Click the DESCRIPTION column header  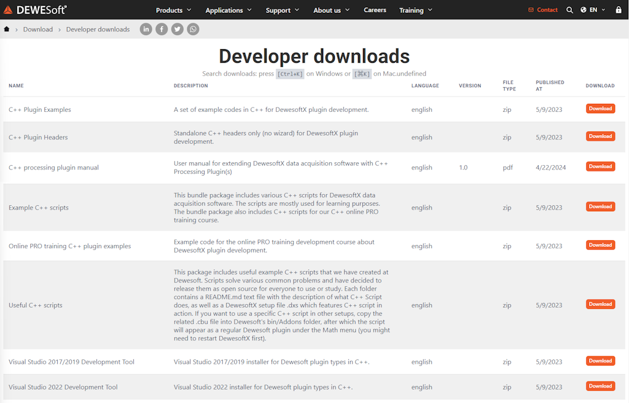(x=190, y=85)
